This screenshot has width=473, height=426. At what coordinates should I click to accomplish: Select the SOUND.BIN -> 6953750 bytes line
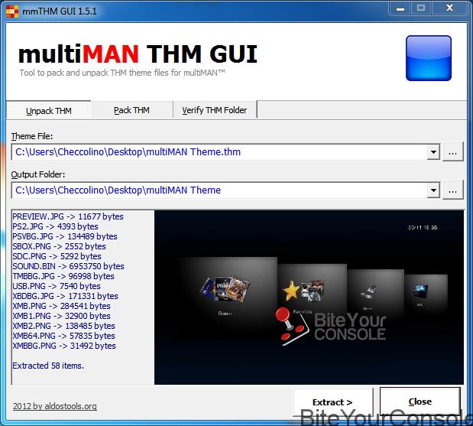click(x=68, y=266)
